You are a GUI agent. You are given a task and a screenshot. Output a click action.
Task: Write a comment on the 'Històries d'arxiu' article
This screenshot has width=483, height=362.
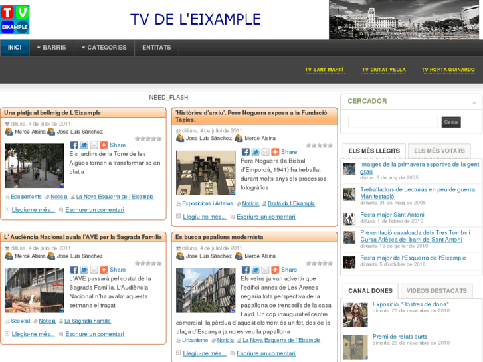266,217
